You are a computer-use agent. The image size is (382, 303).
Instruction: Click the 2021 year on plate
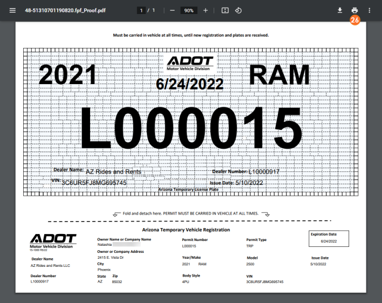pyautogui.click(x=67, y=74)
